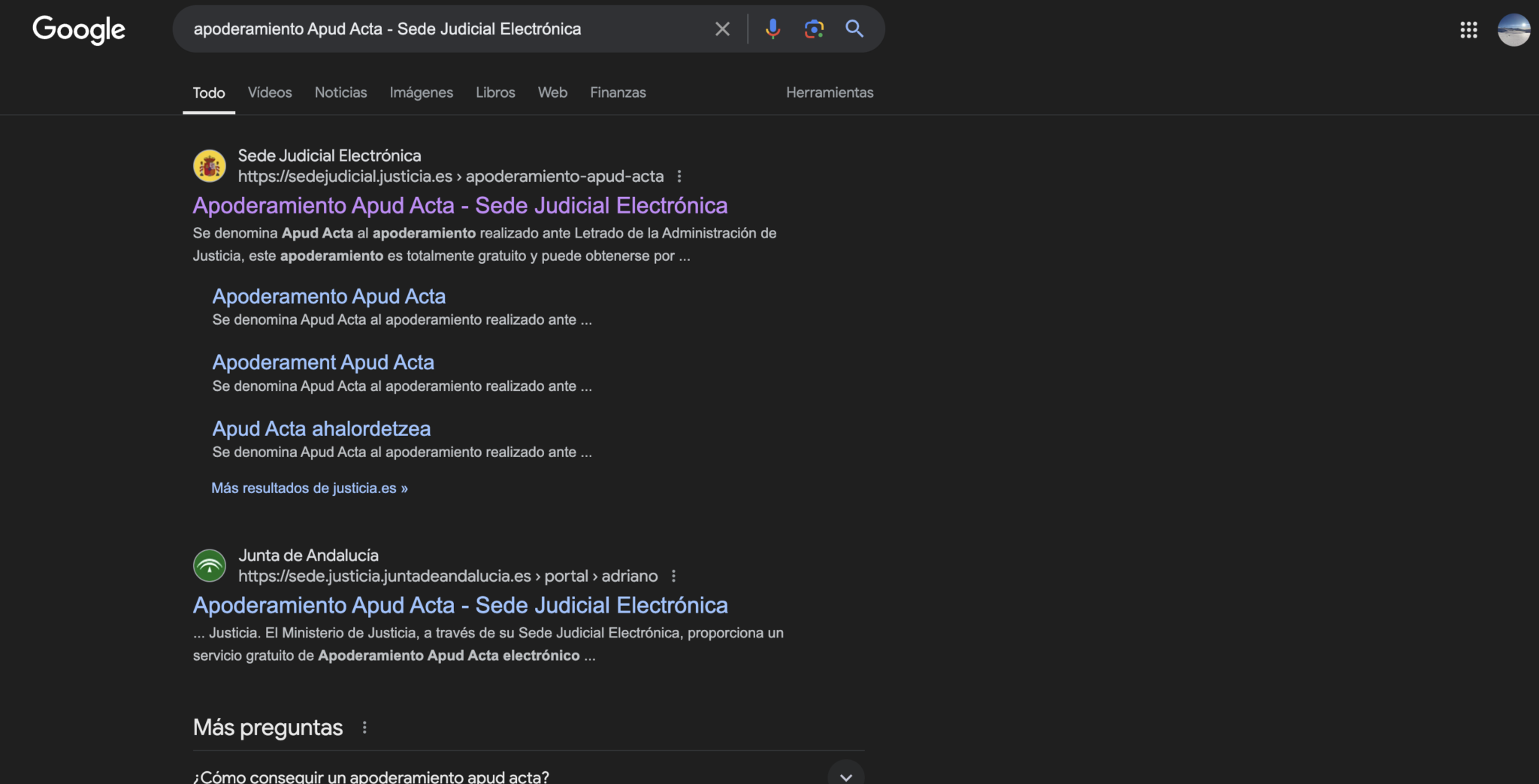Image resolution: width=1539 pixels, height=784 pixels.
Task: Switch to the Vídeos tab
Action: click(270, 92)
